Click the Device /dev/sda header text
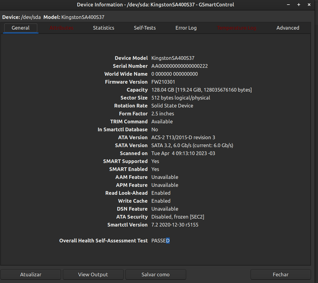Image resolution: width=318 pixels, height=283 pixels. [x=21, y=17]
